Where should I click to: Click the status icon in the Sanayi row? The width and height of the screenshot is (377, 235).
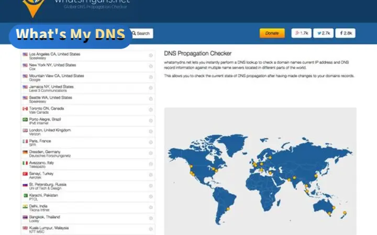(x=151, y=175)
